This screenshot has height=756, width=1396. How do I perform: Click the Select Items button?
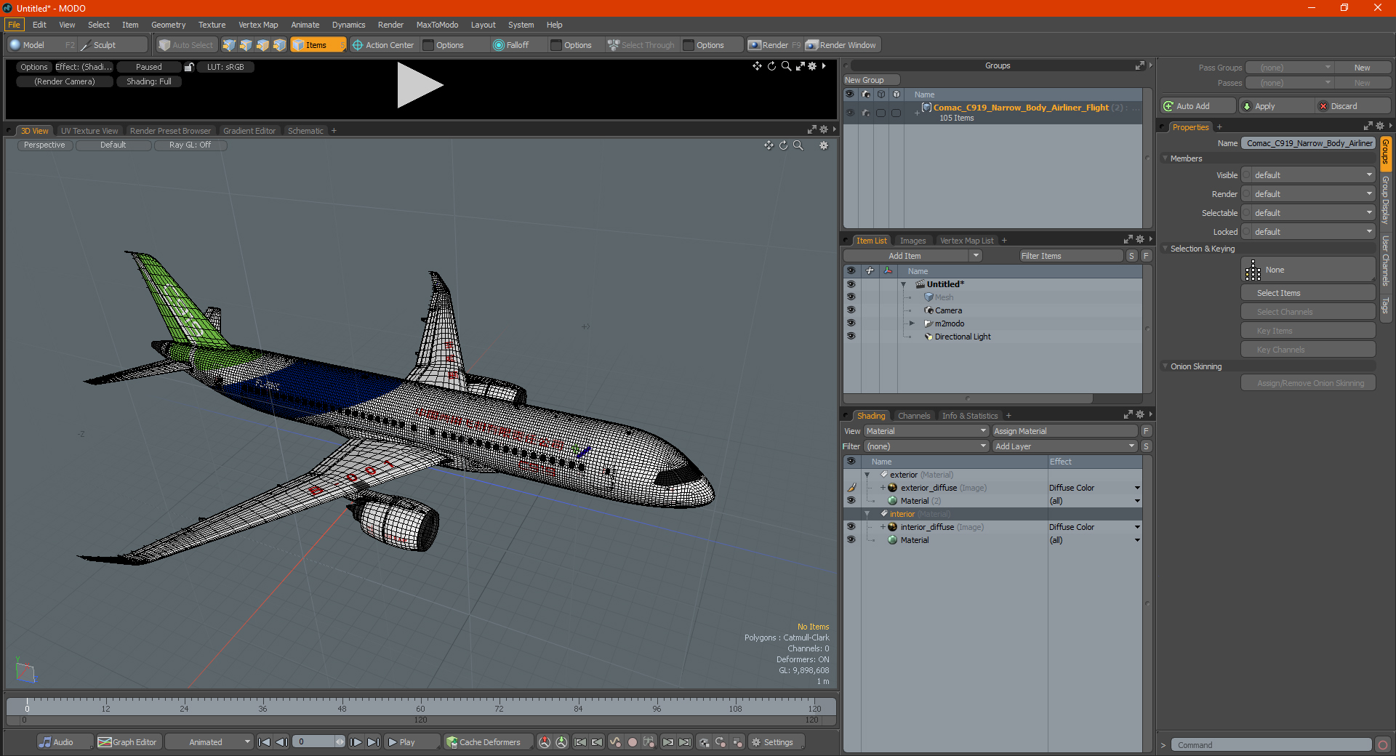tap(1308, 293)
